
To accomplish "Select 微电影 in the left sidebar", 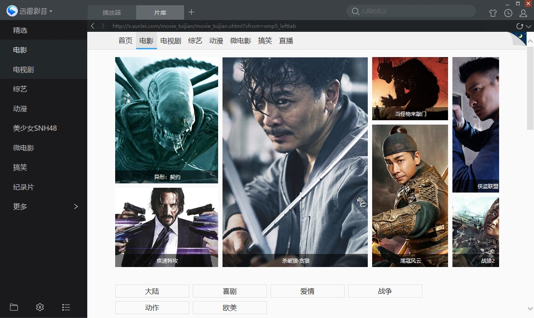I will (44, 148).
